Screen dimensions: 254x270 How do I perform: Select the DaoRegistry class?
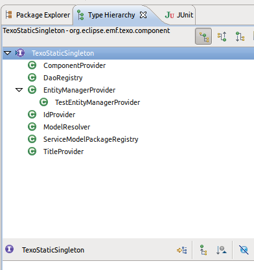[63, 78]
